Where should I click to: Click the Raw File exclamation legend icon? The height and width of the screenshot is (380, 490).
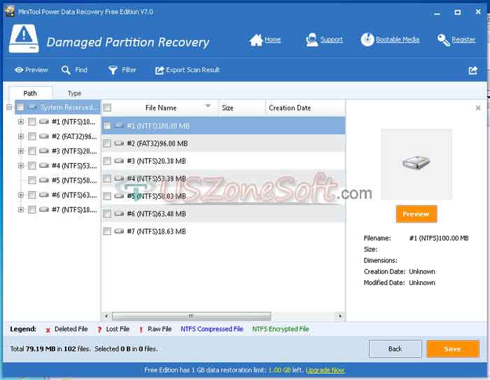click(141, 330)
